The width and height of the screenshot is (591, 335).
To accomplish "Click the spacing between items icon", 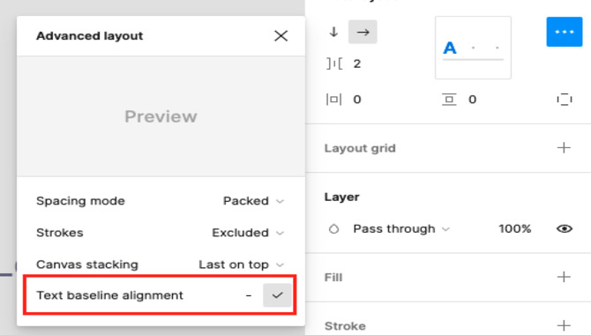I will tap(334, 63).
